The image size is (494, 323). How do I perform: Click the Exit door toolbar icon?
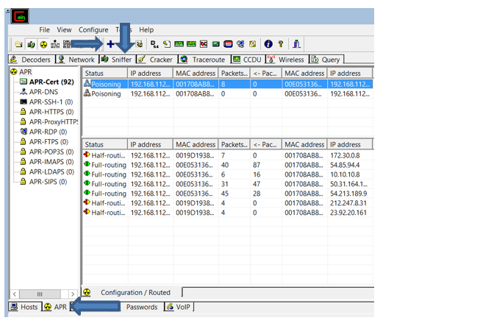click(297, 45)
